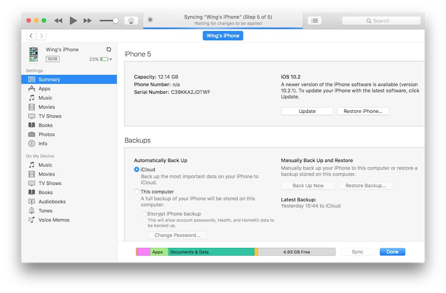Open Apps in Settings sidebar

(69, 89)
